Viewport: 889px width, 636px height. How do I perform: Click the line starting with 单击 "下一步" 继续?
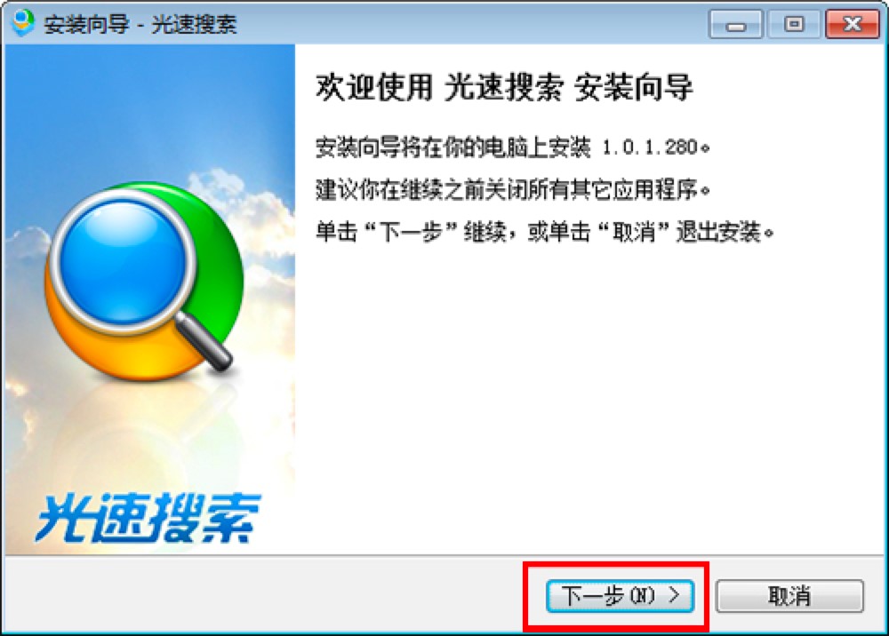pyautogui.click(x=544, y=232)
